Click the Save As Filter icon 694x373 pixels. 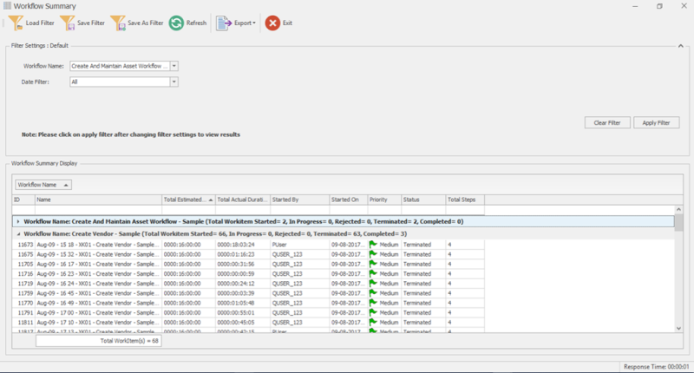pos(118,23)
